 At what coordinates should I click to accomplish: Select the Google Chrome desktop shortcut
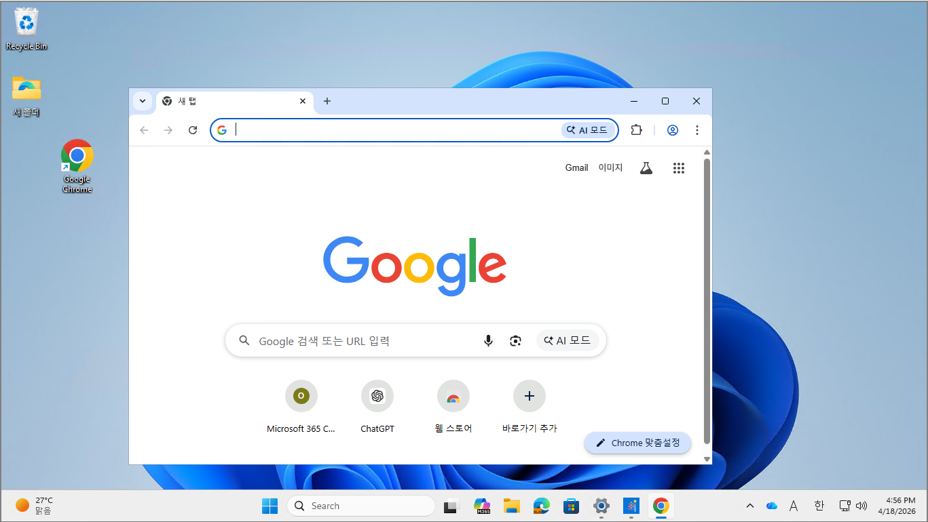(77, 166)
